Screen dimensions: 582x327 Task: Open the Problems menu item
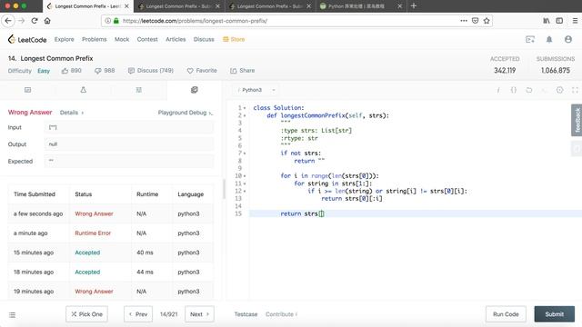(95, 39)
